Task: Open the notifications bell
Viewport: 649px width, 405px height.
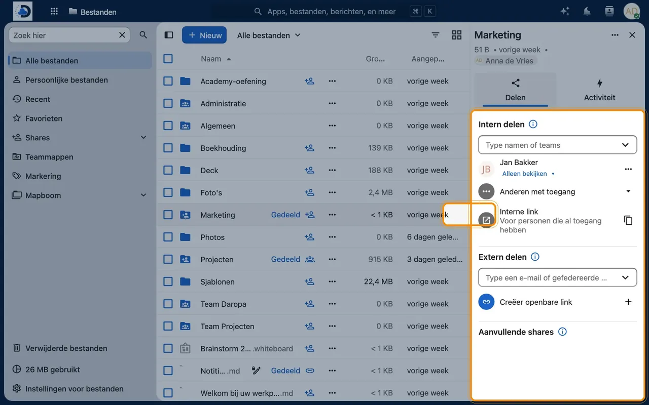Action: coord(587,11)
